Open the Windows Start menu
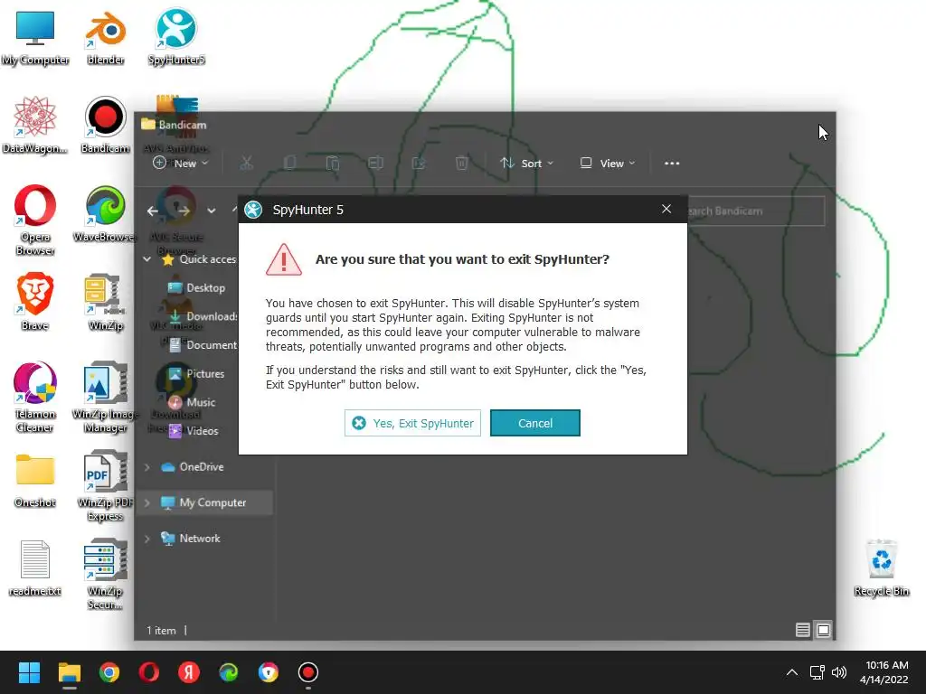 pos(29,672)
